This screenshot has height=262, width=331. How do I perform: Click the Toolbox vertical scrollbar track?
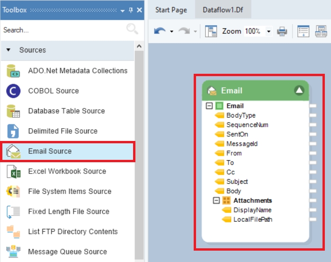tap(139, 155)
